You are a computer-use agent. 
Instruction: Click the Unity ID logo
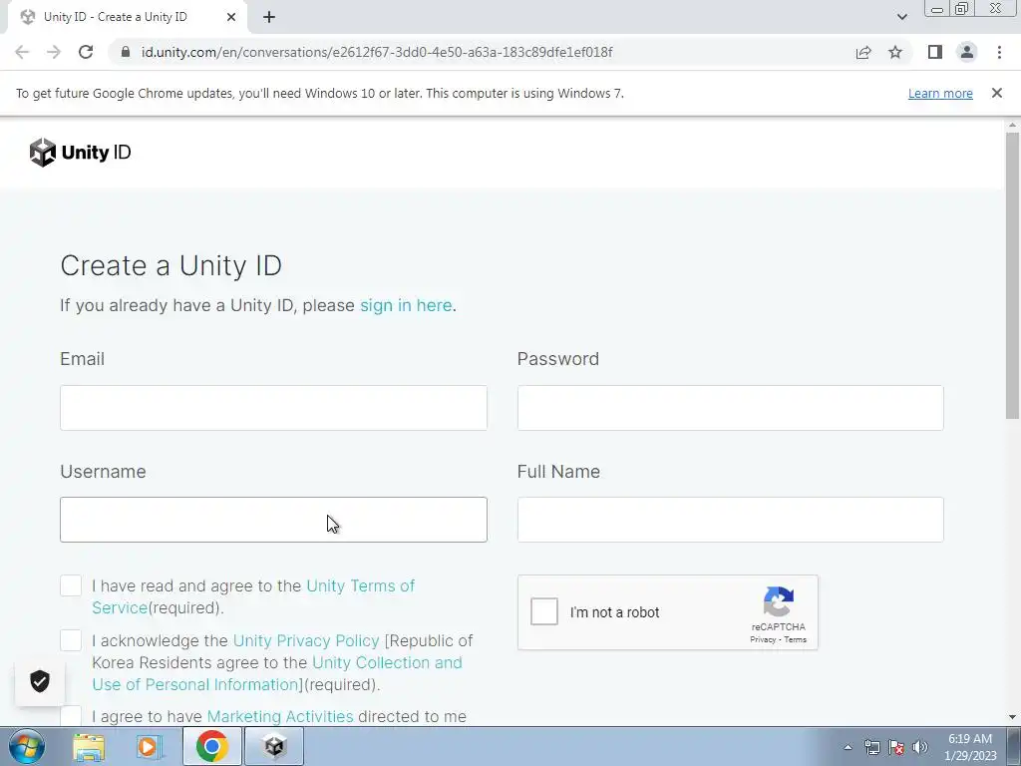(x=80, y=153)
